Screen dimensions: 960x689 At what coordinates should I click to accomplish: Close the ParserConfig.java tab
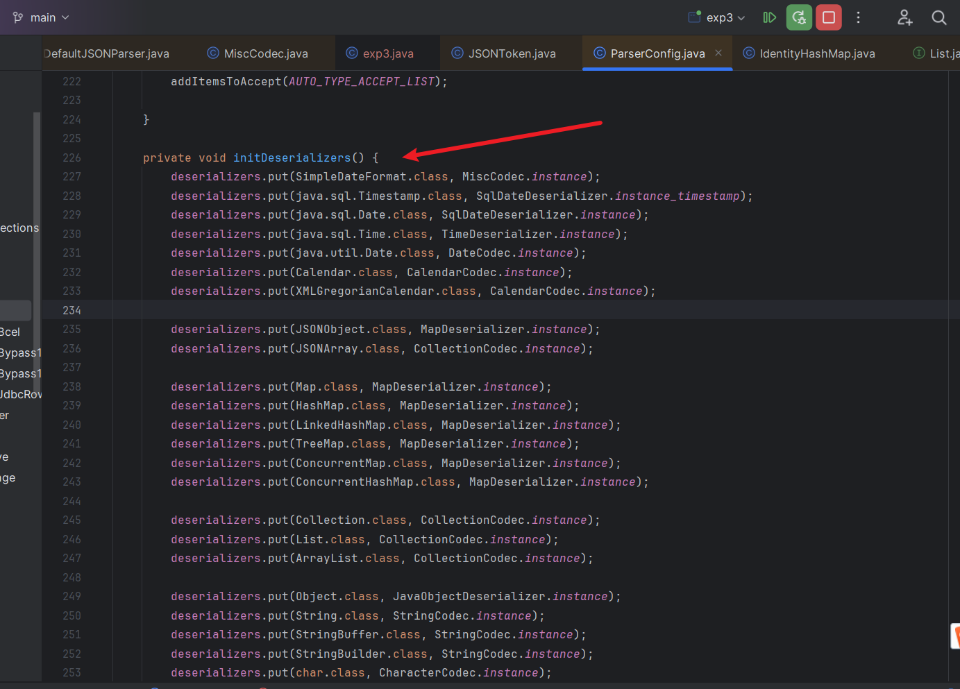tap(718, 53)
